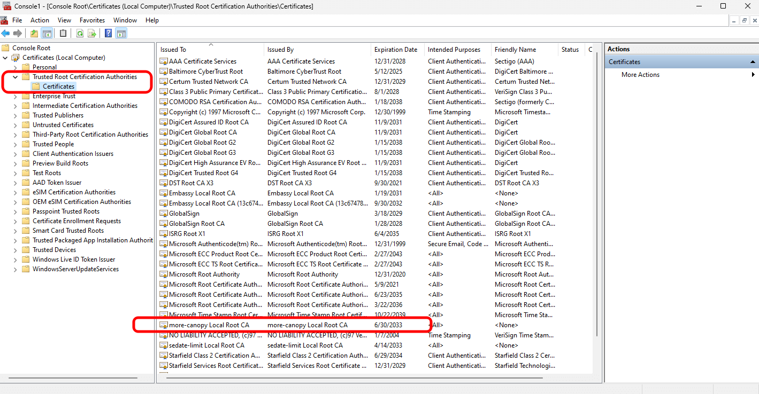Open the Favorites menu

click(92, 20)
